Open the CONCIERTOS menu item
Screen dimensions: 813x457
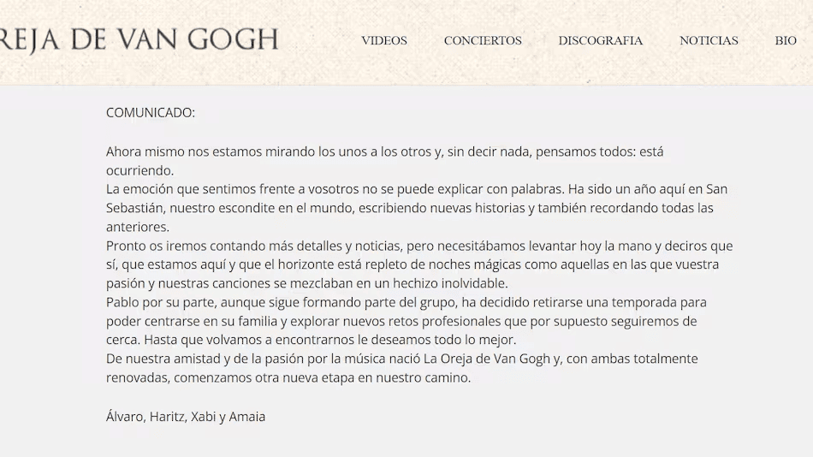pos(483,40)
